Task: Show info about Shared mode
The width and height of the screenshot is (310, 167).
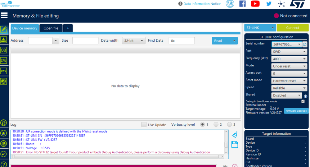Action: [305, 96]
